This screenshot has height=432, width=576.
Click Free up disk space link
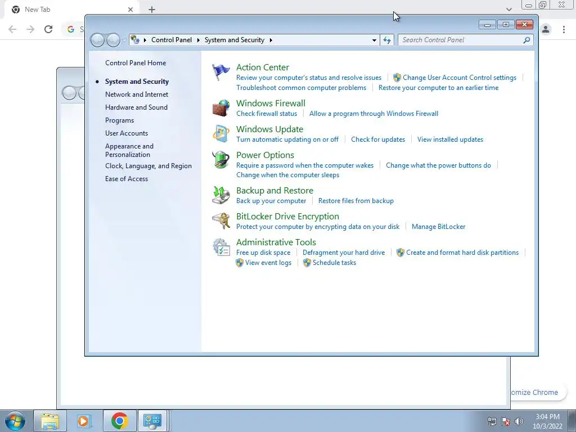coord(263,253)
